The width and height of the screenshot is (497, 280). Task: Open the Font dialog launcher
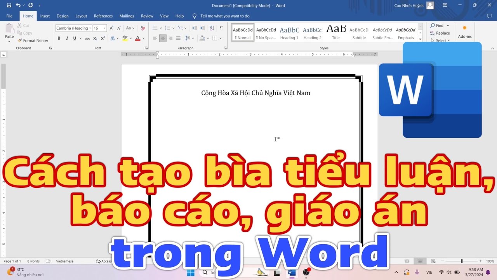(x=146, y=48)
